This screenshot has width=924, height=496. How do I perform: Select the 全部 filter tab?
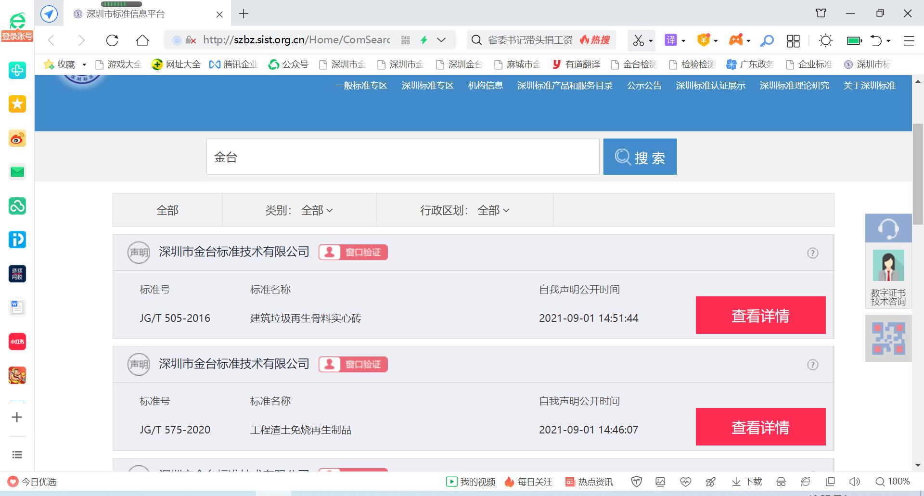(167, 210)
